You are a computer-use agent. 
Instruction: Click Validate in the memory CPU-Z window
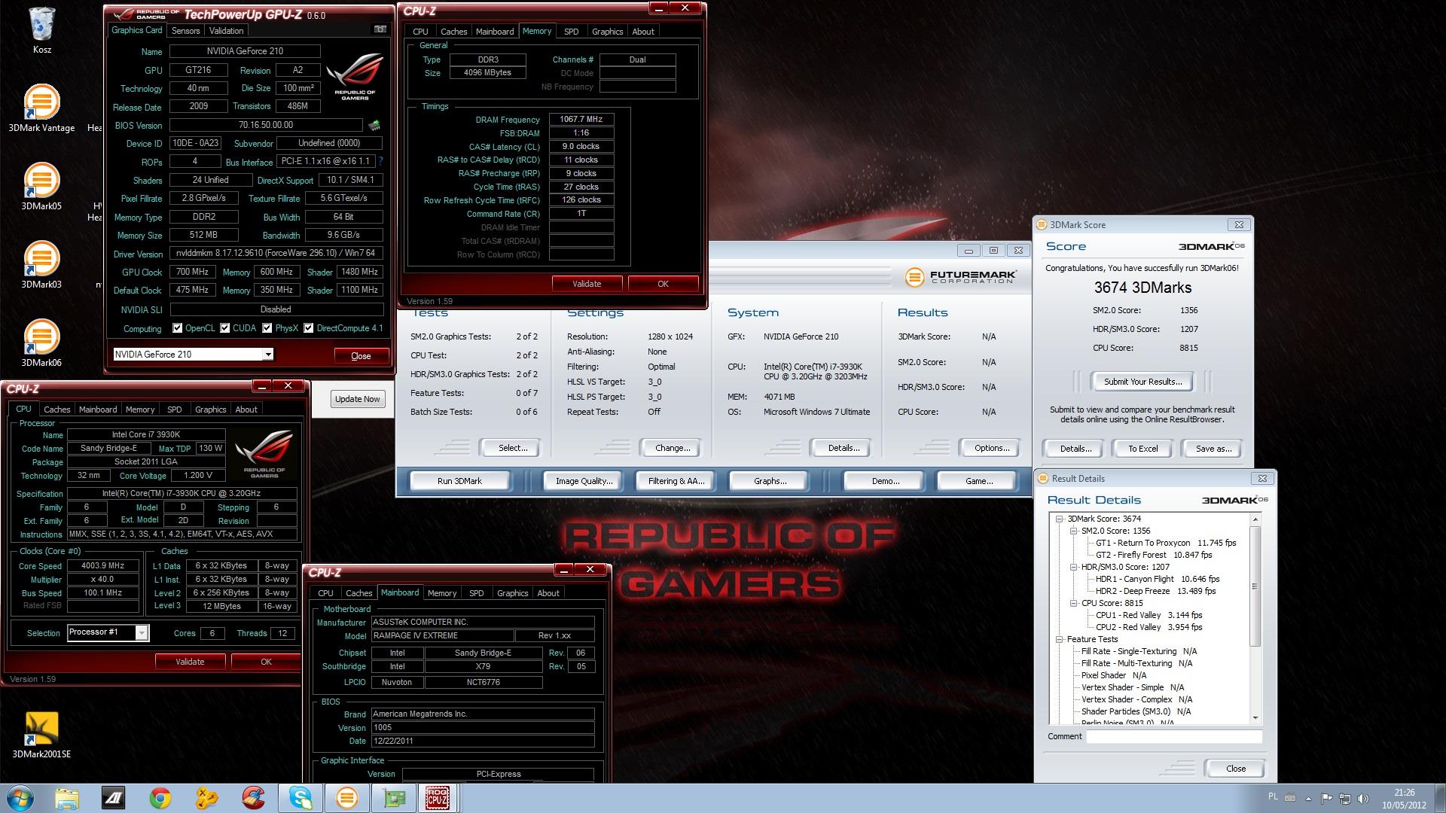click(x=587, y=284)
